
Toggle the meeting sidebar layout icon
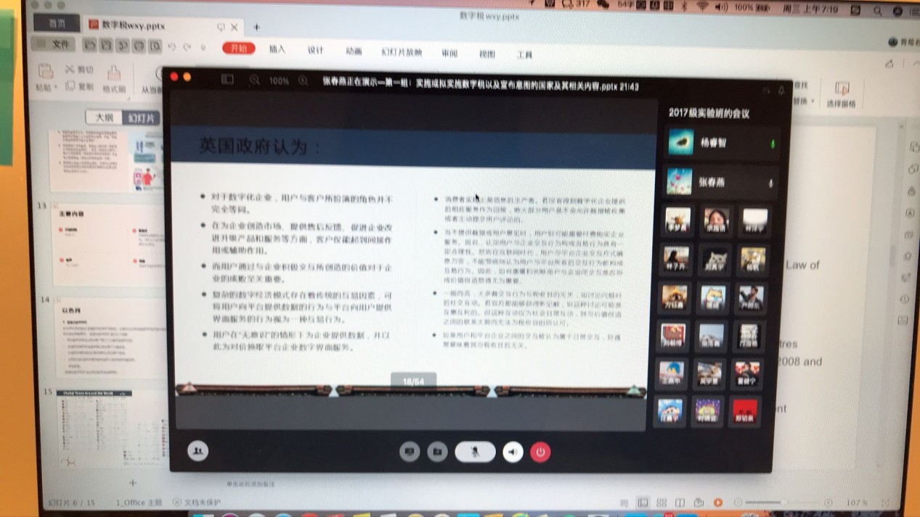click(x=227, y=79)
